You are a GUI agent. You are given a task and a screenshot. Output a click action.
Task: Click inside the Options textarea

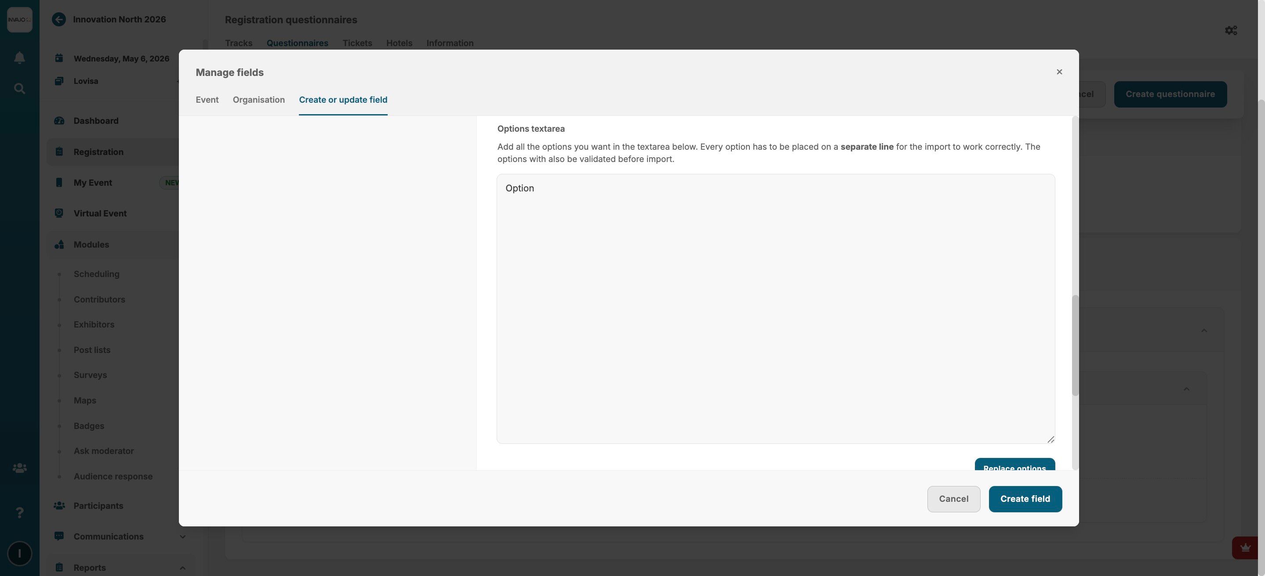point(775,309)
